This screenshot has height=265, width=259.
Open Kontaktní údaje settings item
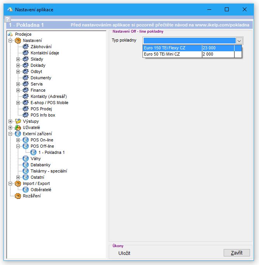click(x=45, y=53)
